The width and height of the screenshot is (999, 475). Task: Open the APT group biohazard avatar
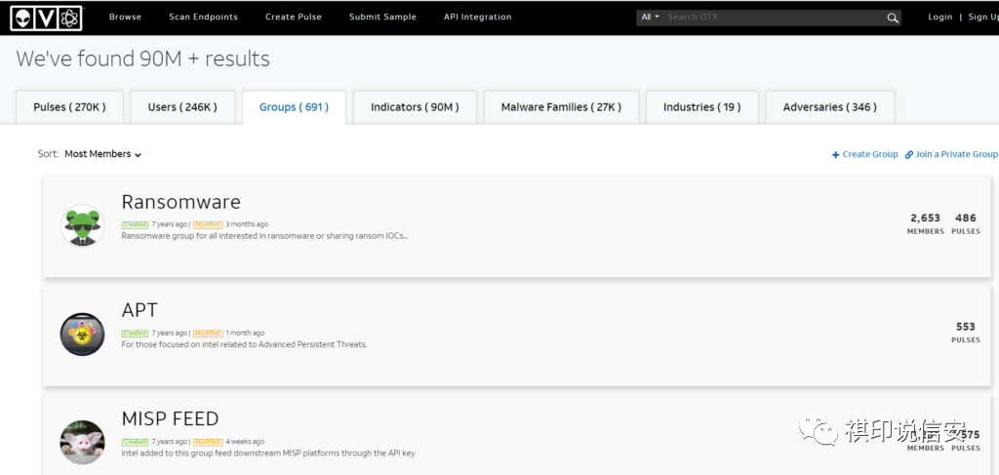click(x=82, y=335)
